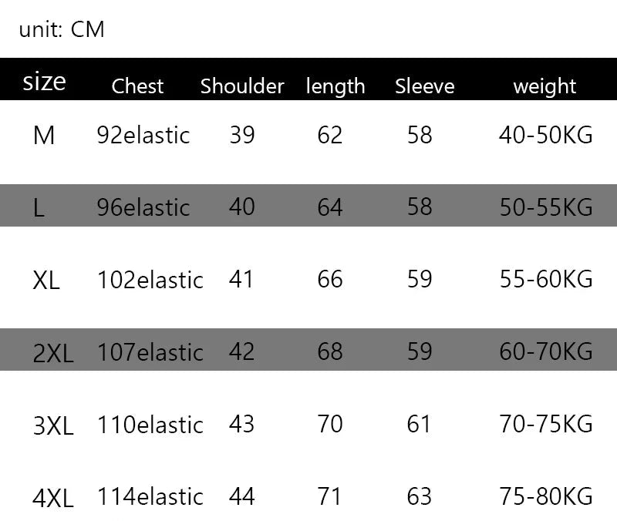Select the '60-70KG' weight range

click(x=545, y=352)
